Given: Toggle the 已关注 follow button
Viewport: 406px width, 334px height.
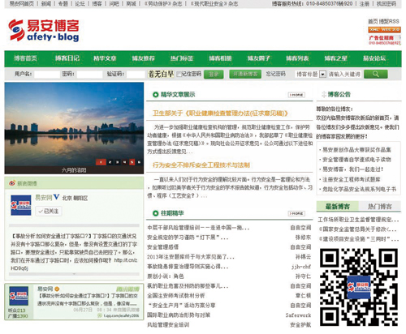Looking at the screenshot, I should tap(49, 211).
